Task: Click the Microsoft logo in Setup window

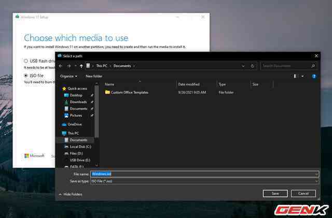Action: pos(34,156)
